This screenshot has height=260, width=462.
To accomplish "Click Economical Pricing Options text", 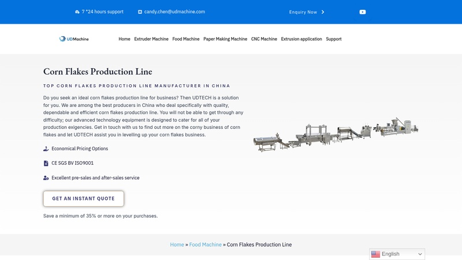I will coord(80,148).
